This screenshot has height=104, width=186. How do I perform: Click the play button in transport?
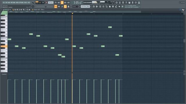[x=40, y=3]
